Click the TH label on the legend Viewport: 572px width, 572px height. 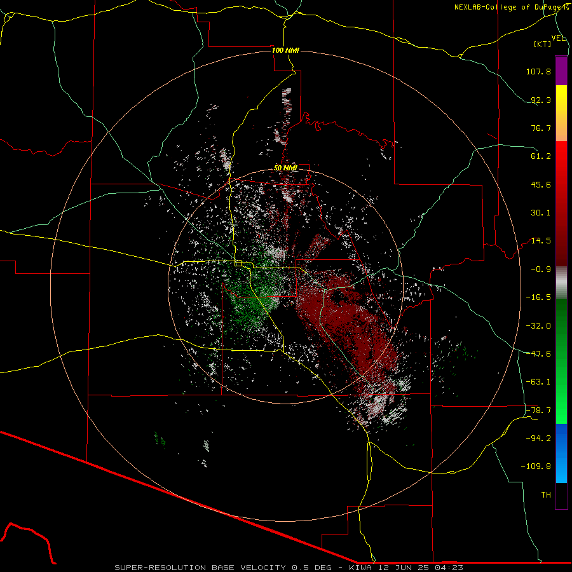[546, 495]
